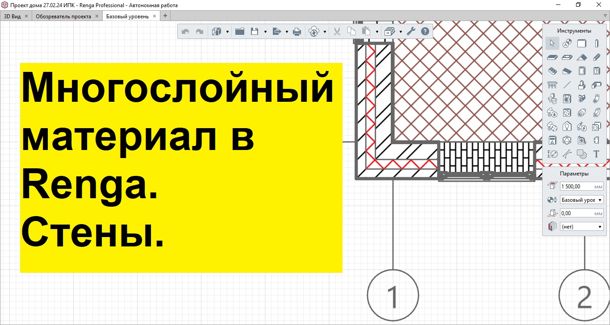The image size is (610, 325).
Task: Select the Opening tool
Action: click(x=567, y=57)
